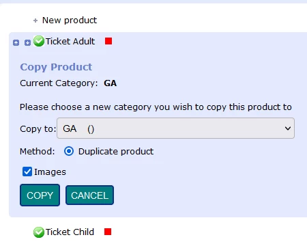307x246 pixels.
Task: Move Ticket Adult up with arrow icon
Action: click(x=16, y=42)
